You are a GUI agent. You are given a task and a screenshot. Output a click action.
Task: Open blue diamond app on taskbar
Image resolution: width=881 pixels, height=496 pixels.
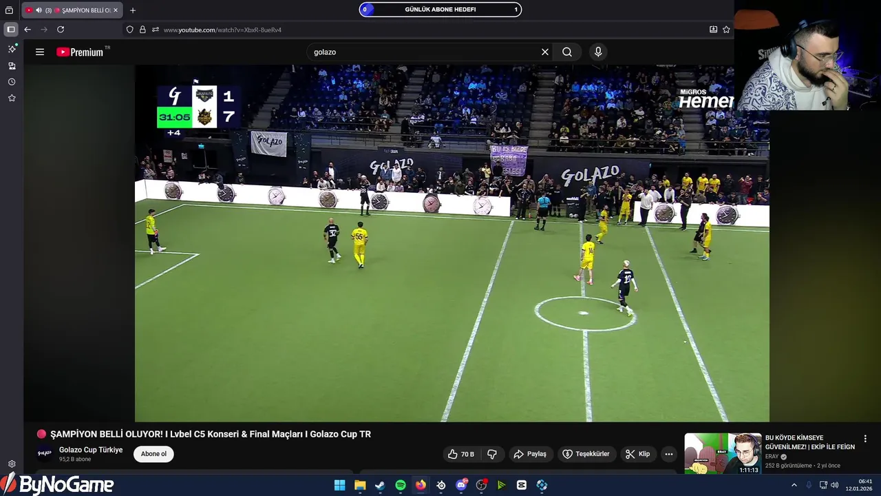(x=542, y=485)
